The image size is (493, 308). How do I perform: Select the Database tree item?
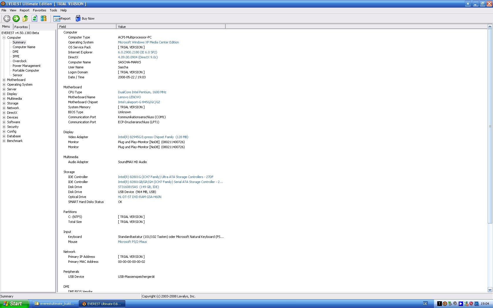pyautogui.click(x=14, y=136)
